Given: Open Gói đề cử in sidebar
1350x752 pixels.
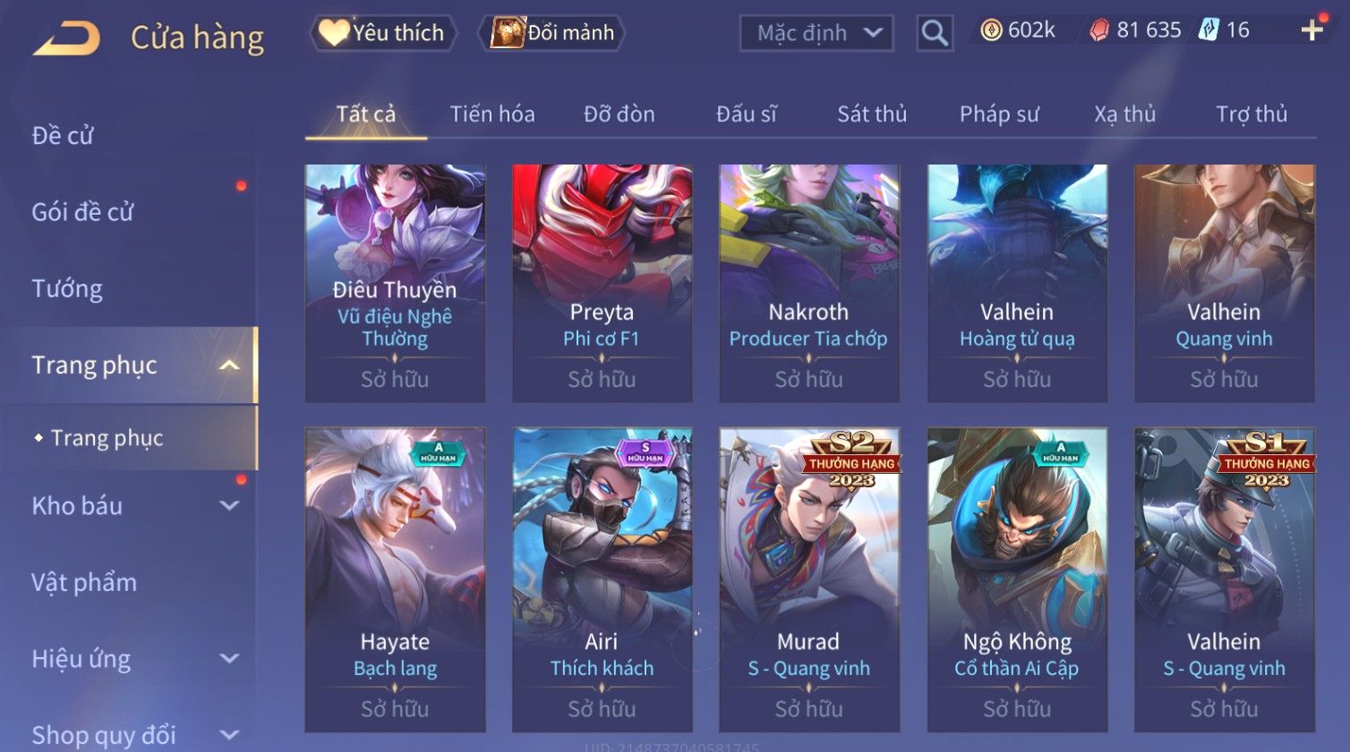Looking at the screenshot, I should click(82, 212).
